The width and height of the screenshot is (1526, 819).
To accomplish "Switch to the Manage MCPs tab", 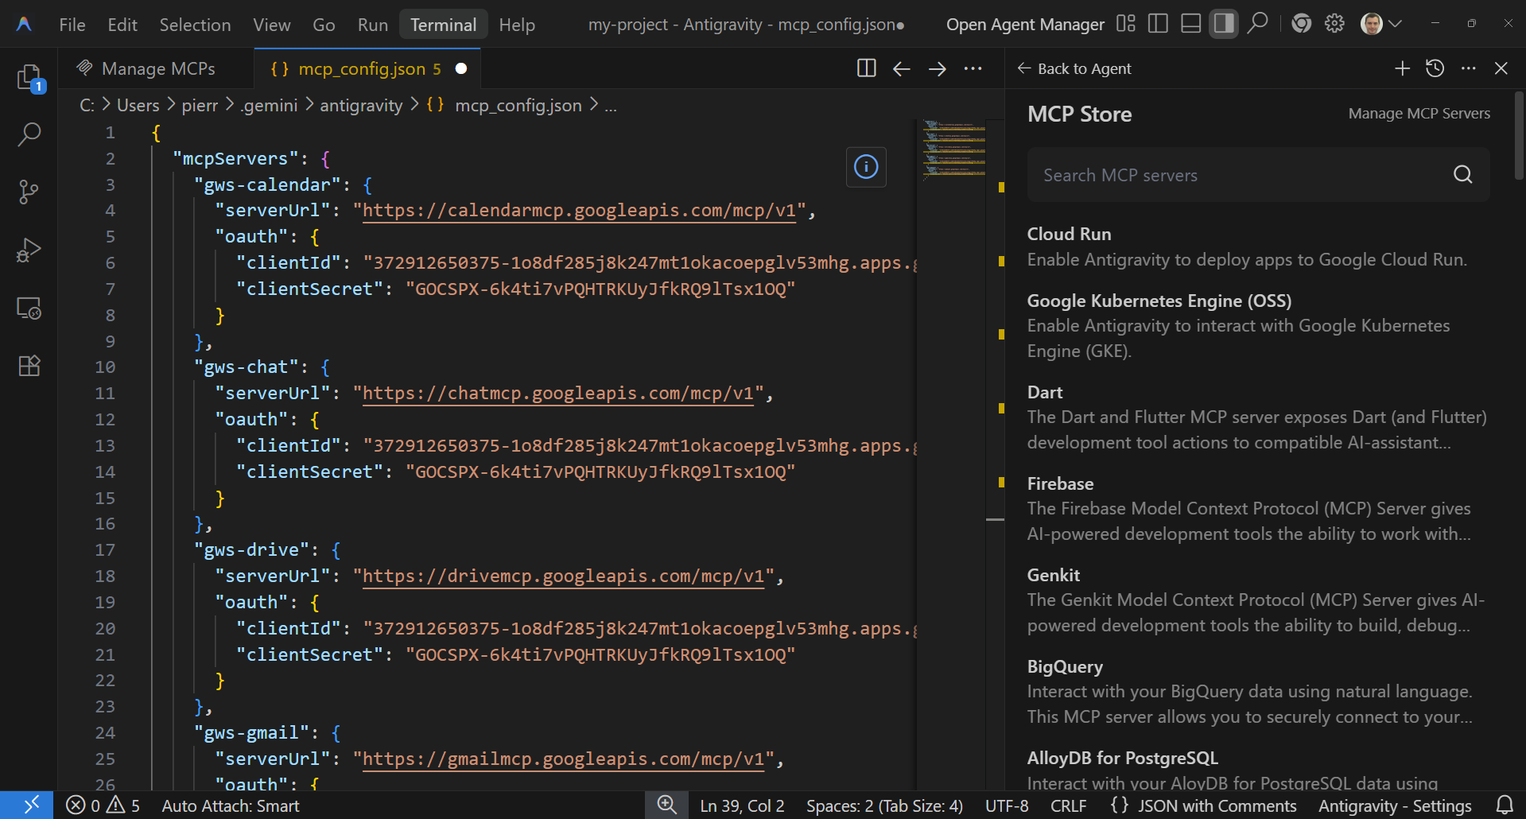I will (156, 68).
